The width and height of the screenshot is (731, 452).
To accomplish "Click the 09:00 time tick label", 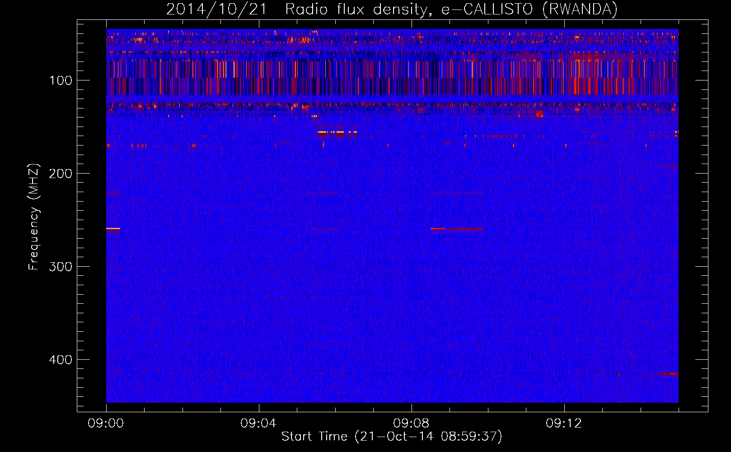I will click(x=106, y=424).
